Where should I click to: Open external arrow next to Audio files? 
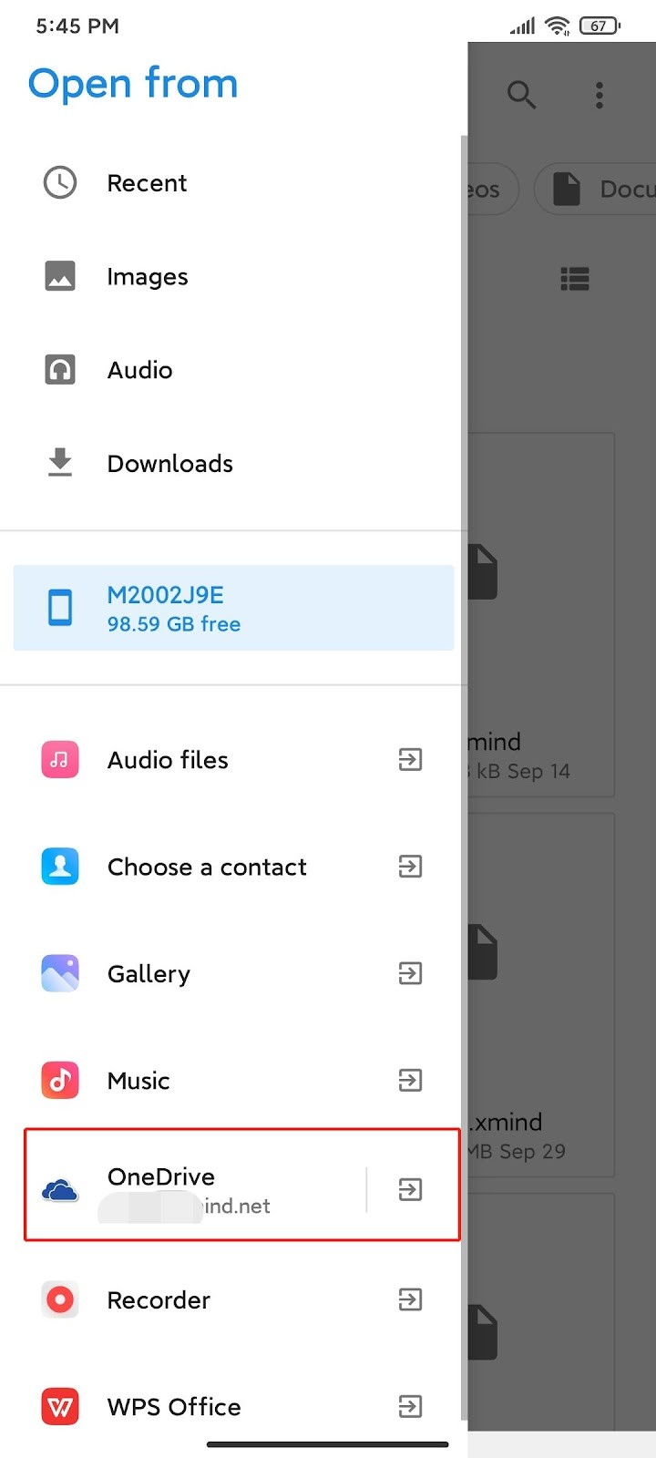click(x=410, y=759)
